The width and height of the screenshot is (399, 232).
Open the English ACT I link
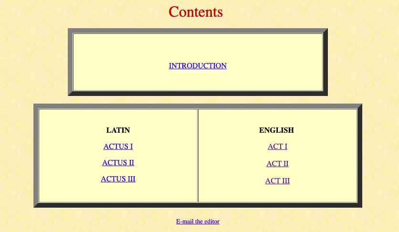click(x=277, y=147)
